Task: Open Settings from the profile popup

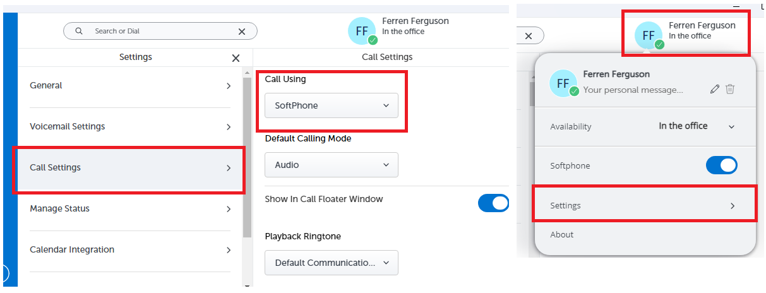Action: (644, 206)
